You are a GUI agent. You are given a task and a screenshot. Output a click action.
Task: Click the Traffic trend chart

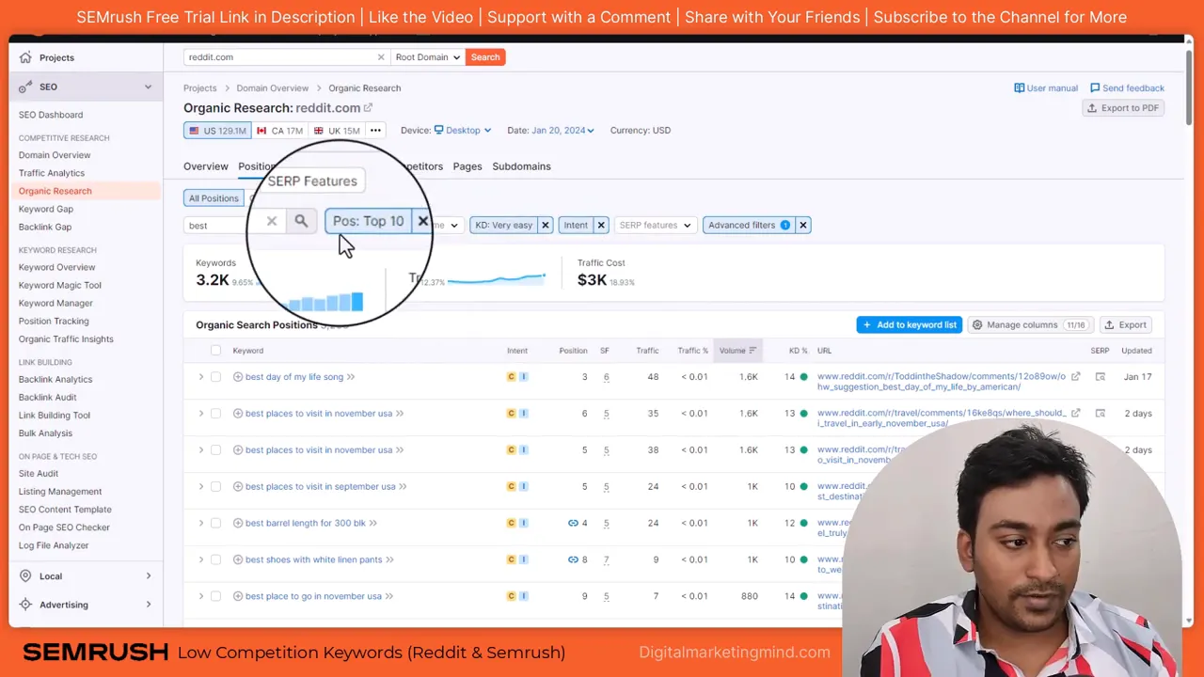click(x=494, y=277)
